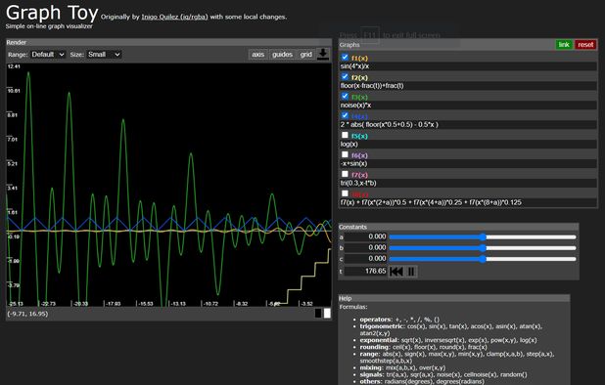This screenshot has height=385, width=605.
Task: Edit the -x+sin(x) formula field
Action: tap(468, 163)
